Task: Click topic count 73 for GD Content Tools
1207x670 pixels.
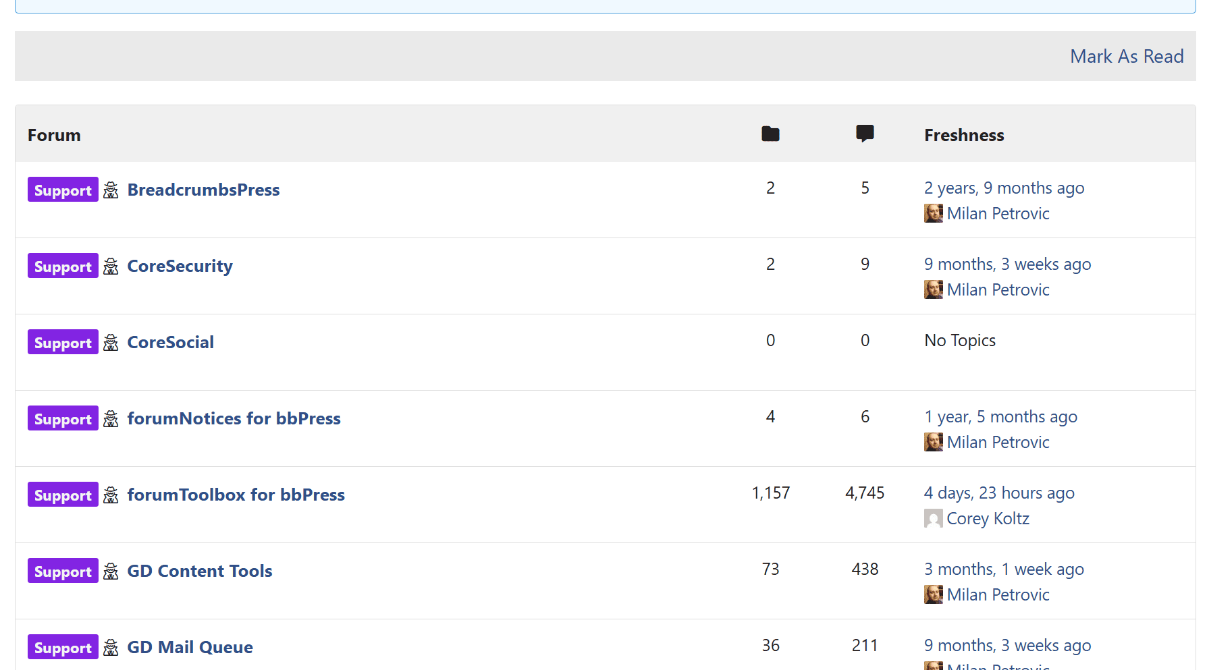Action: coord(770,569)
